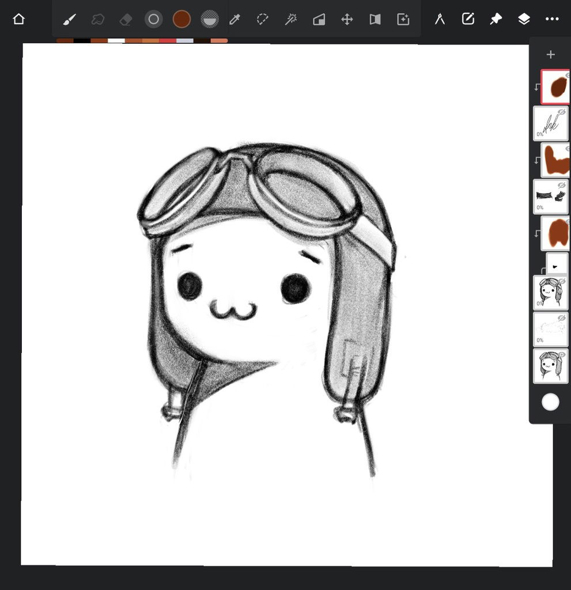Open the brush size circle settings

153,20
